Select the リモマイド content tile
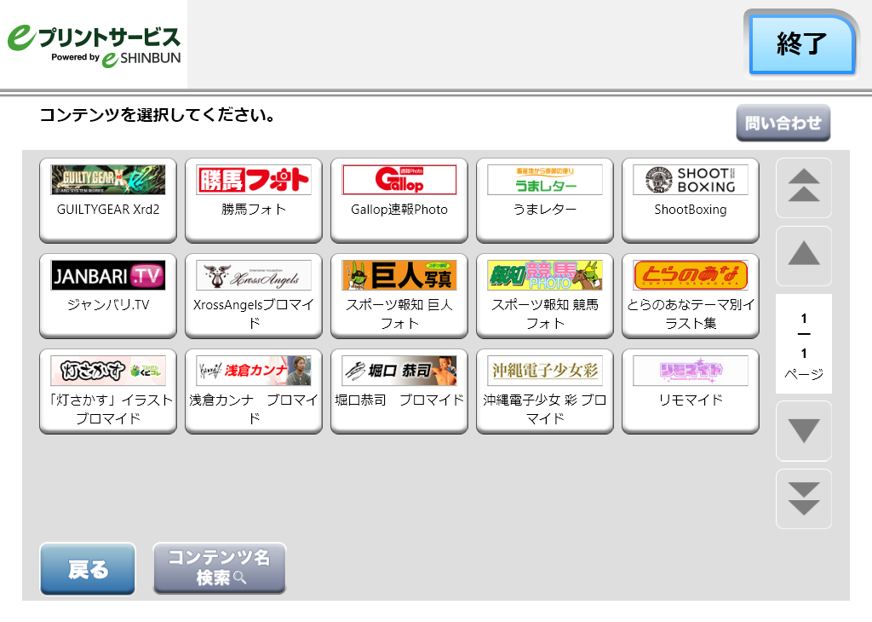Screen dimensions: 872x622 (690, 391)
